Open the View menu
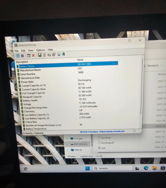Viewport: 166px width, 188px height. (x=31, y=50)
